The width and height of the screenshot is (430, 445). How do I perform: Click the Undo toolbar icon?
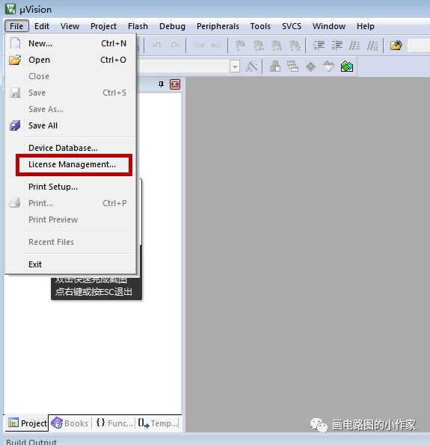point(156,45)
